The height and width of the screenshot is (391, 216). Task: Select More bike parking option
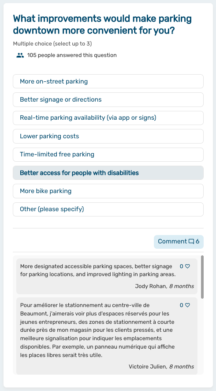(108, 191)
